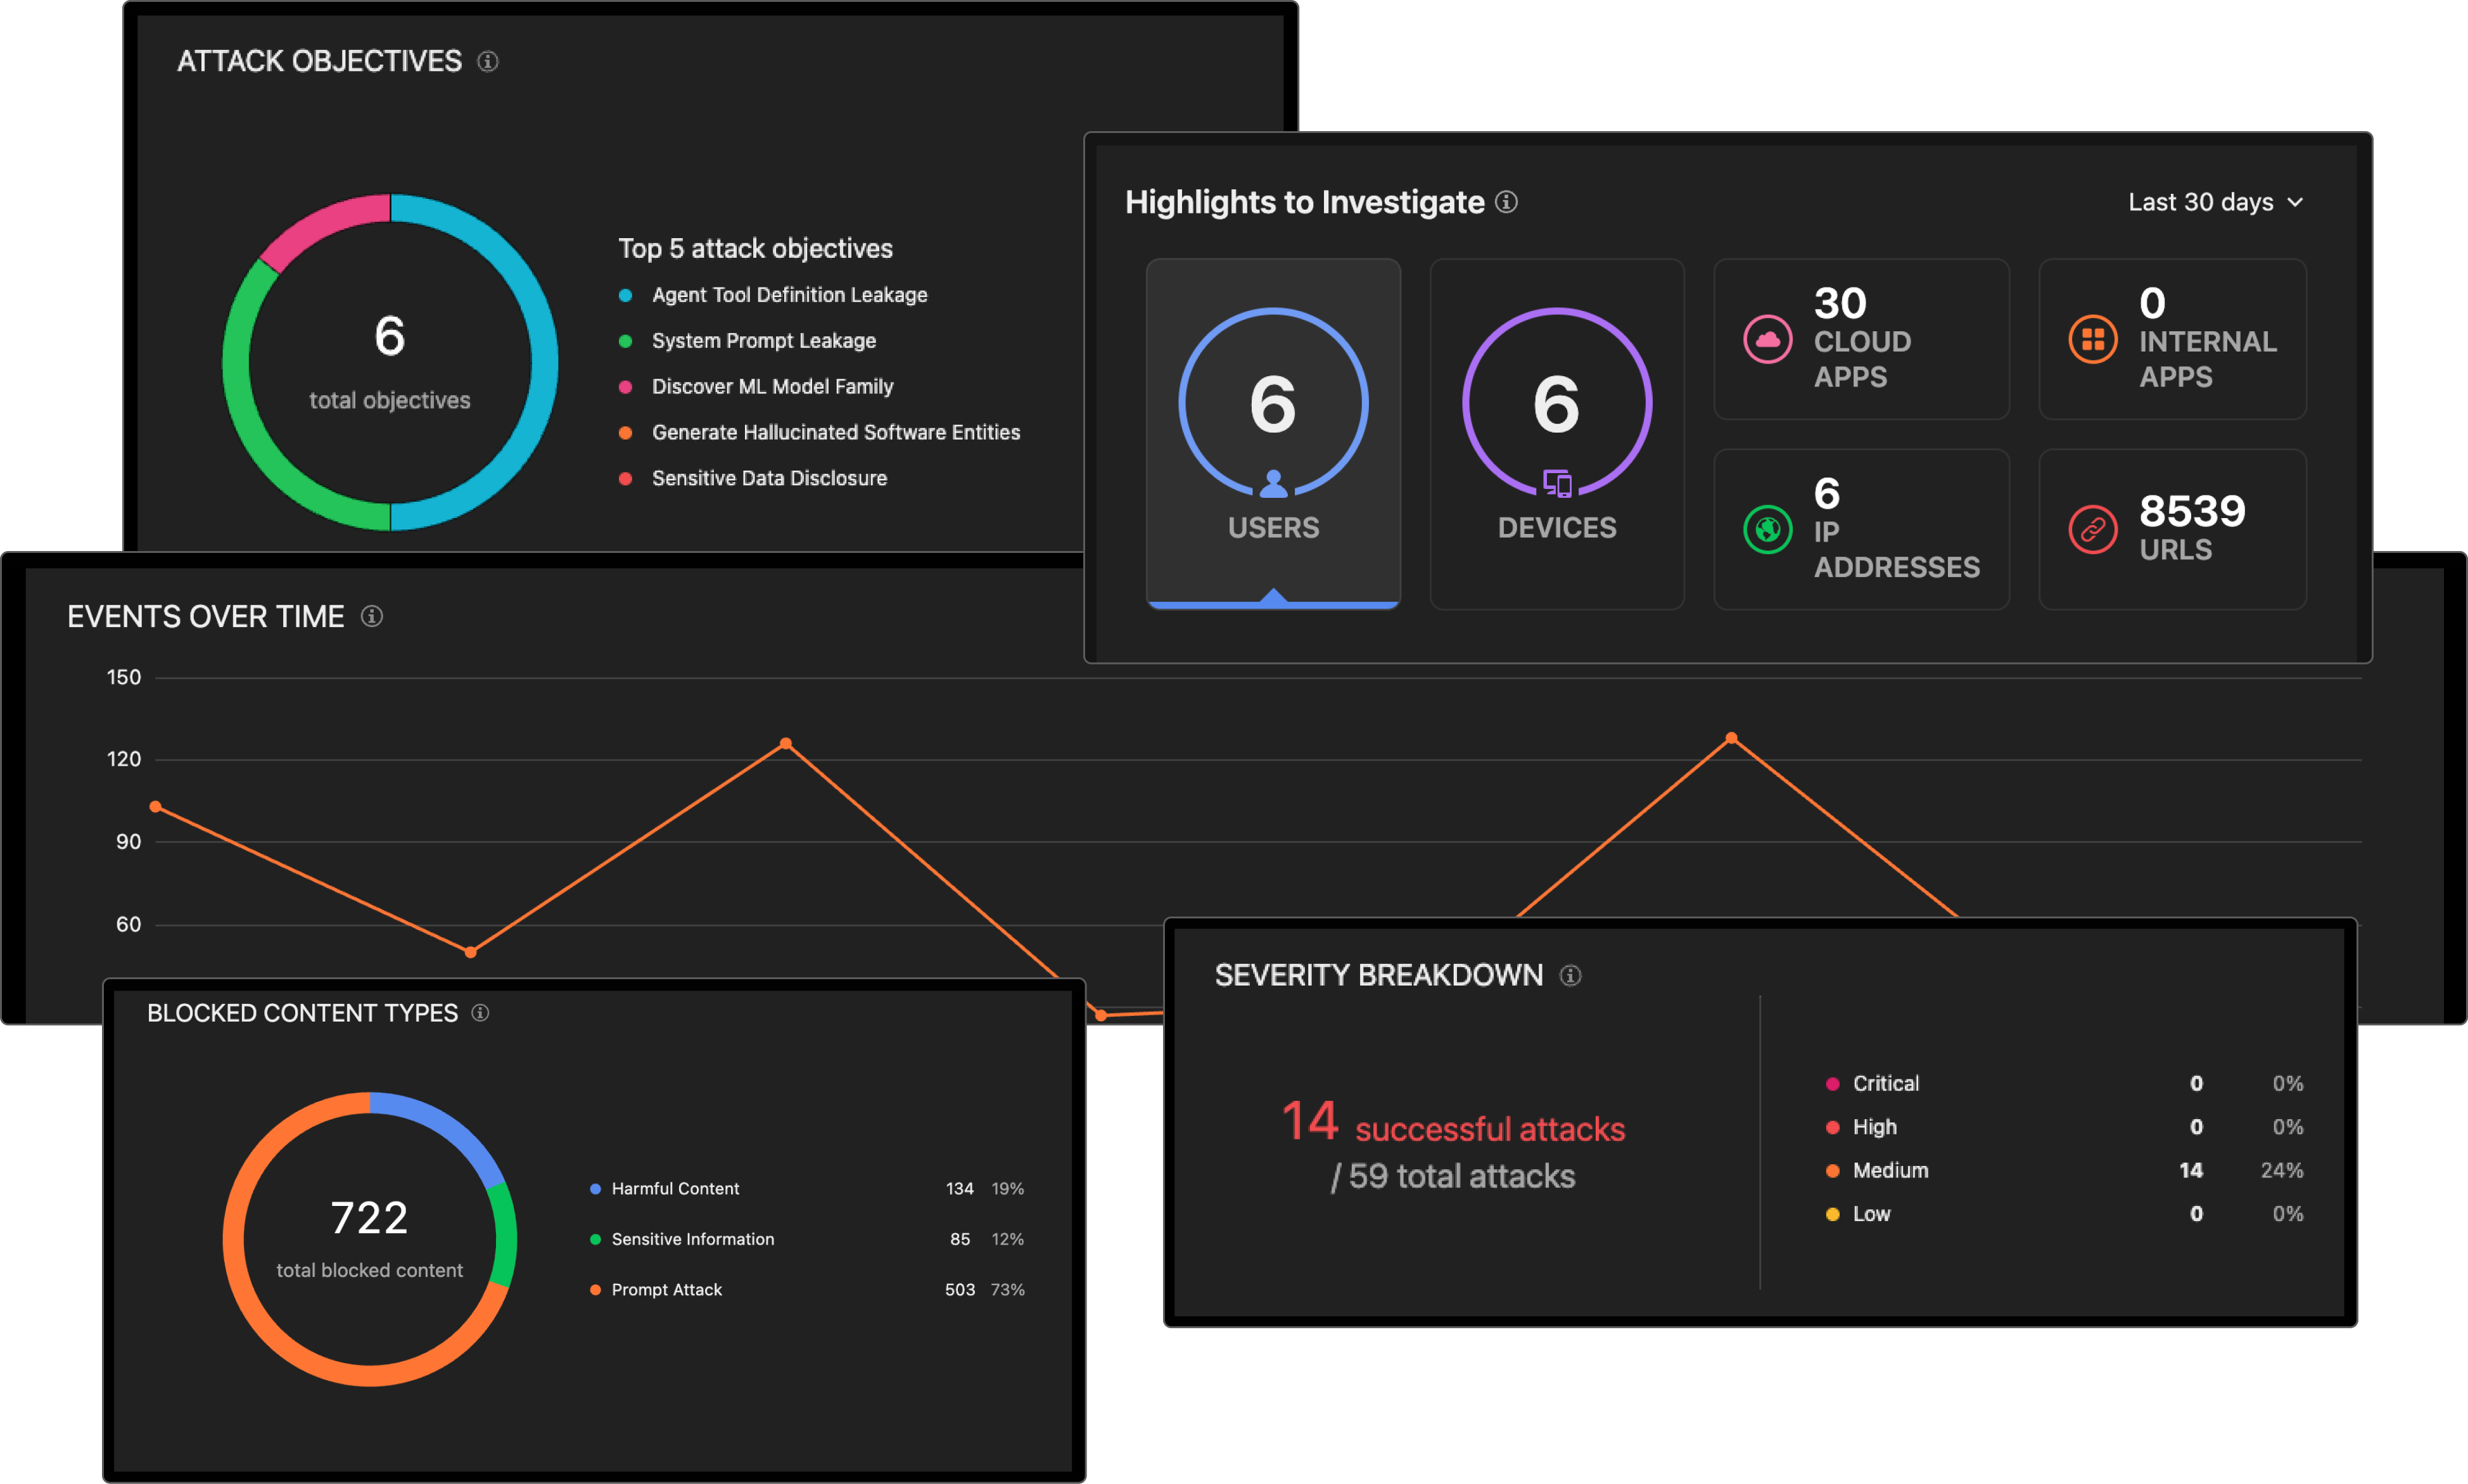Click the orange grid icon for Internal Apps
2468x1484 pixels.
coord(2092,340)
